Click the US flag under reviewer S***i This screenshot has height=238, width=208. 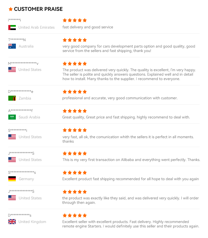(x=12, y=137)
